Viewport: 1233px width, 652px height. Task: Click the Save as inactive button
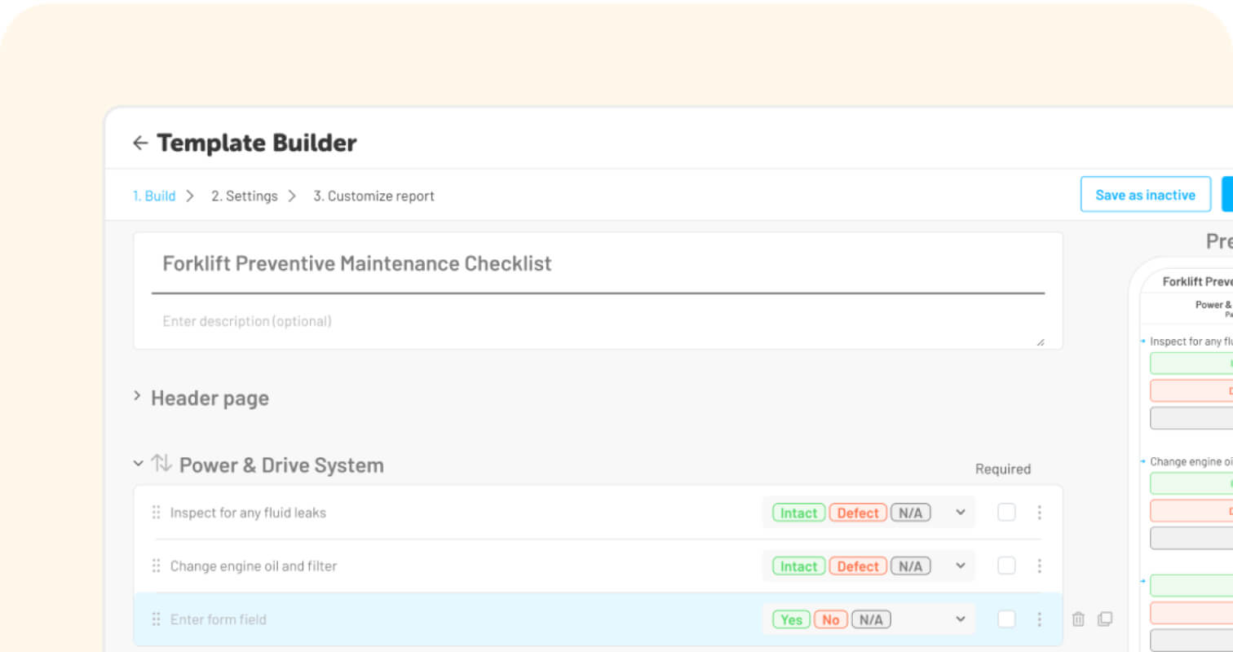(1145, 195)
